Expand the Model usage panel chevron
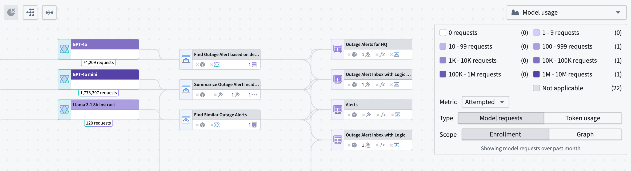Image resolution: width=631 pixels, height=171 pixels. pyautogui.click(x=618, y=12)
